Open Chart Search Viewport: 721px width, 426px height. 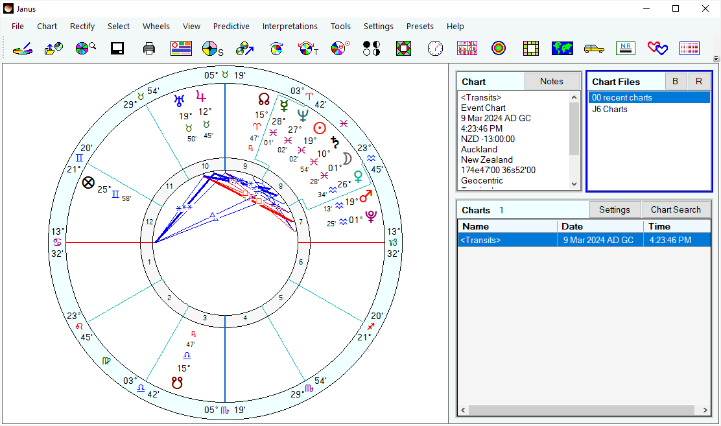[676, 209]
